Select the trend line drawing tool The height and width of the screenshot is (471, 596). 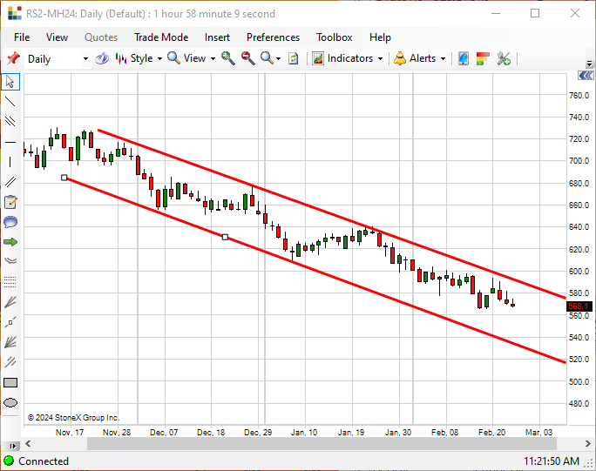coord(10,101)
